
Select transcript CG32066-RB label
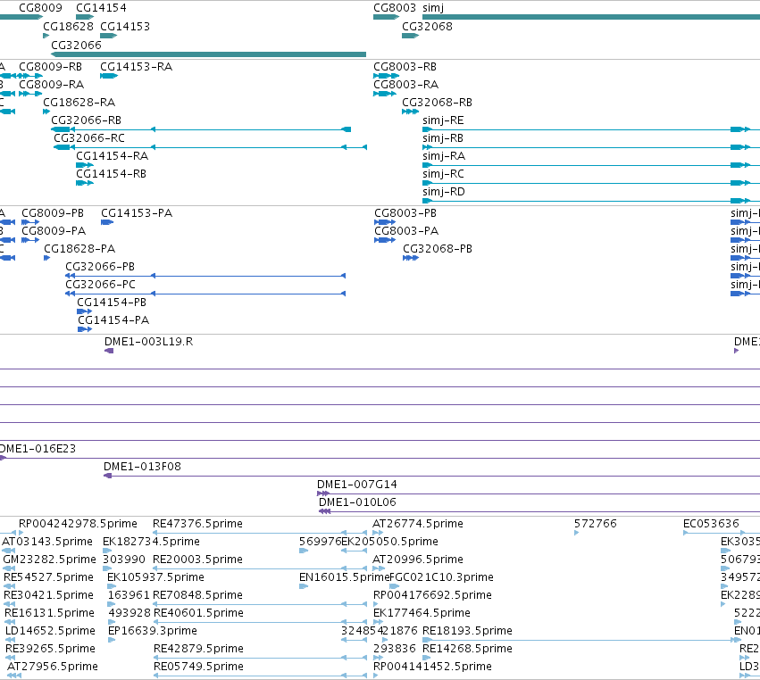[x=87, y=120]
